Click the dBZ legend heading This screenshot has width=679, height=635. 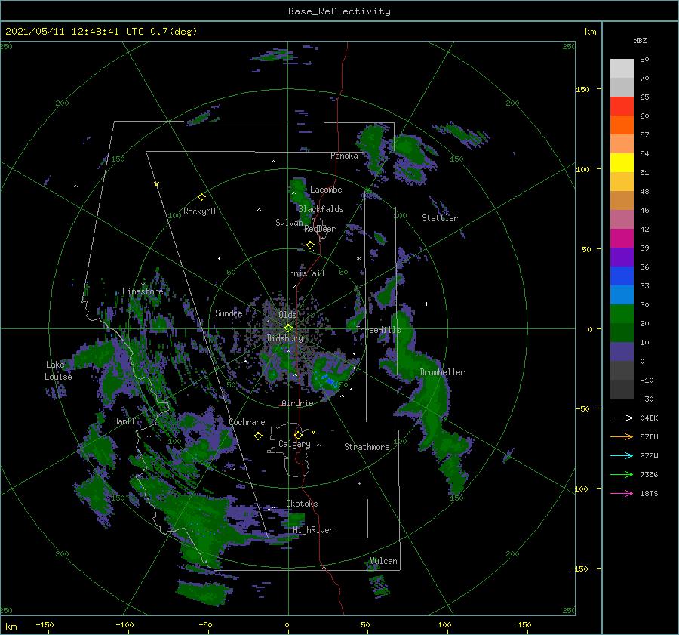pyautogui.click(x=640, y=40)
